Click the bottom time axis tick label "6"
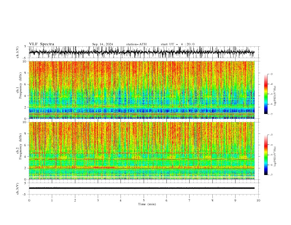291x225 pixels. pyautogui.click(x=166, y=200)
